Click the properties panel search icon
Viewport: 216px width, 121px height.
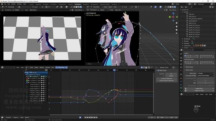tap(193, 50)
